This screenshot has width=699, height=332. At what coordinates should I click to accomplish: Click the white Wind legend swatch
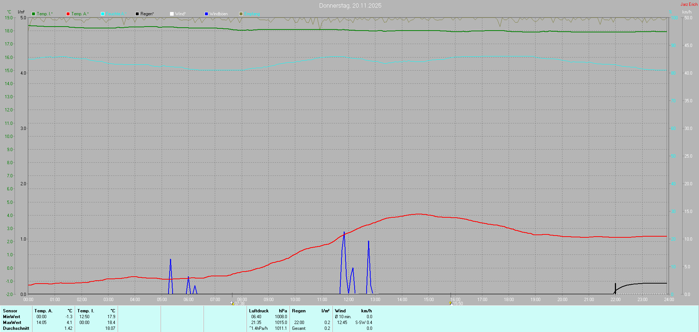coord(172,14)
